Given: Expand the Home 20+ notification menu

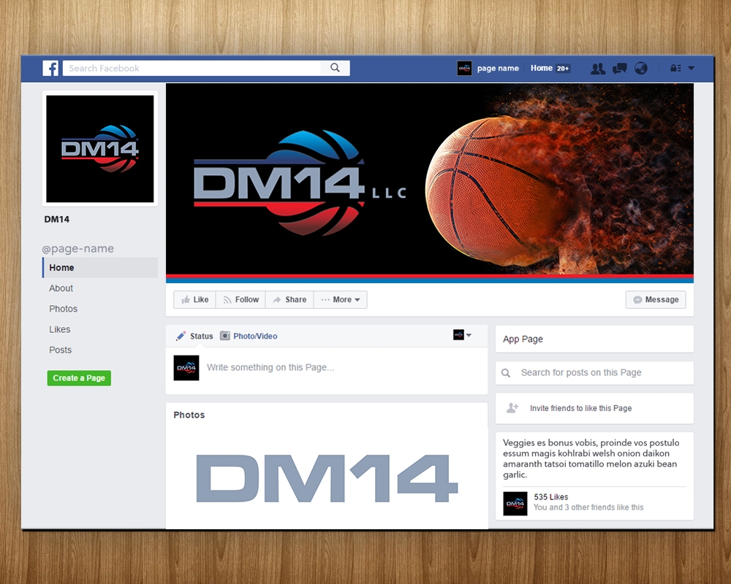Looking at the screenshot, I should (x=550, y=68).
